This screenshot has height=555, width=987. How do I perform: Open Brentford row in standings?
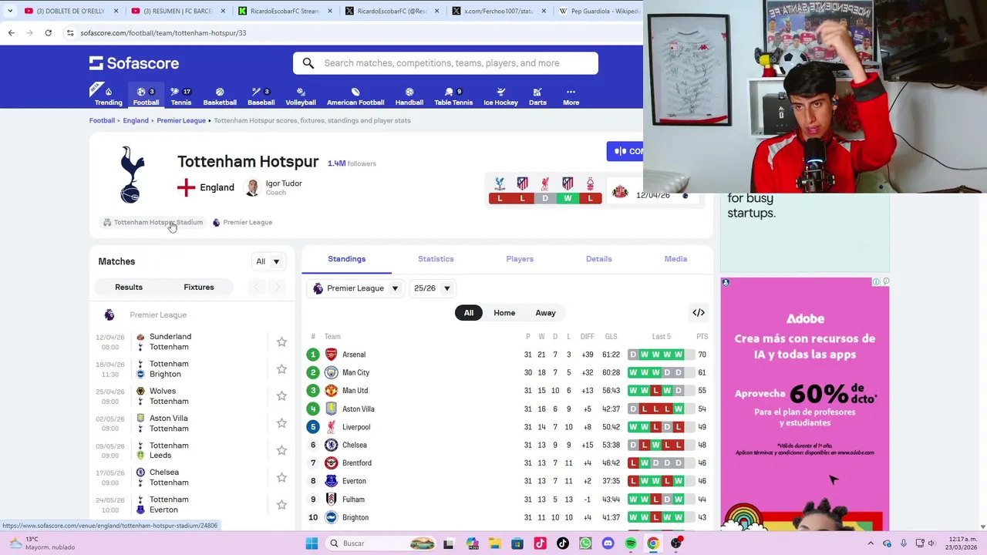[x=507, y=463]
